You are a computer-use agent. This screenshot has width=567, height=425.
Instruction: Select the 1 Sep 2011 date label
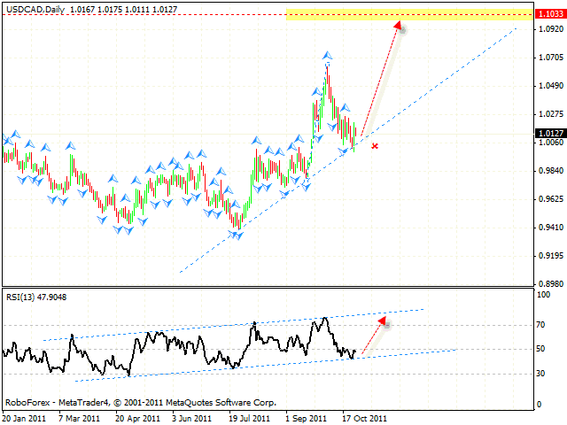307,417
